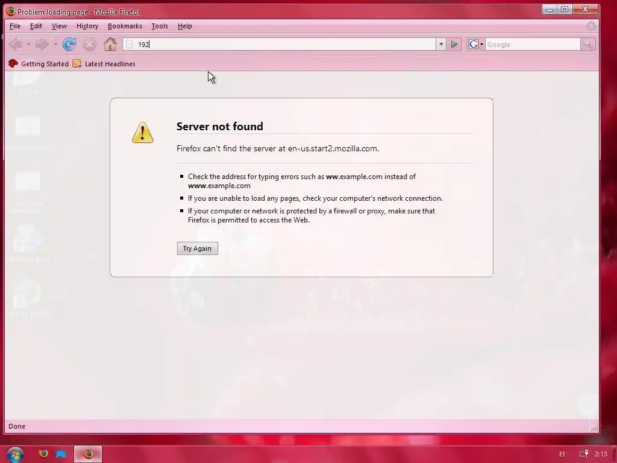
Task: Select the Firefox taskbar window button
Action: pyautogui.click(x=88, y=454)
